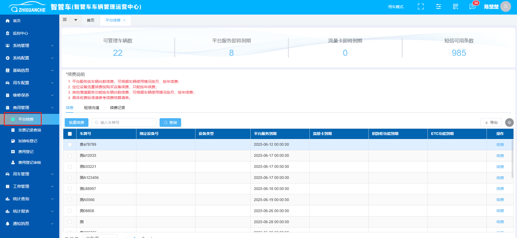Switch to the 短信充值 tab
Image resolution: width=517 pixels, height=238 pixels.
[91, 108]
